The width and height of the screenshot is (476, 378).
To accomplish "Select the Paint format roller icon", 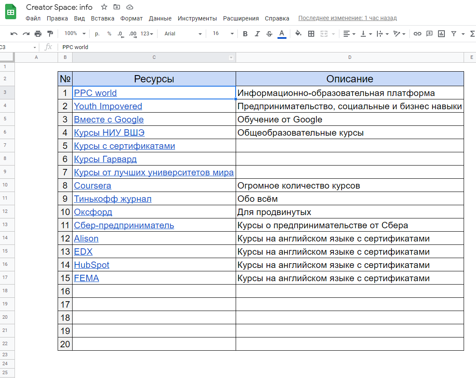I will [x=50, y=34].
